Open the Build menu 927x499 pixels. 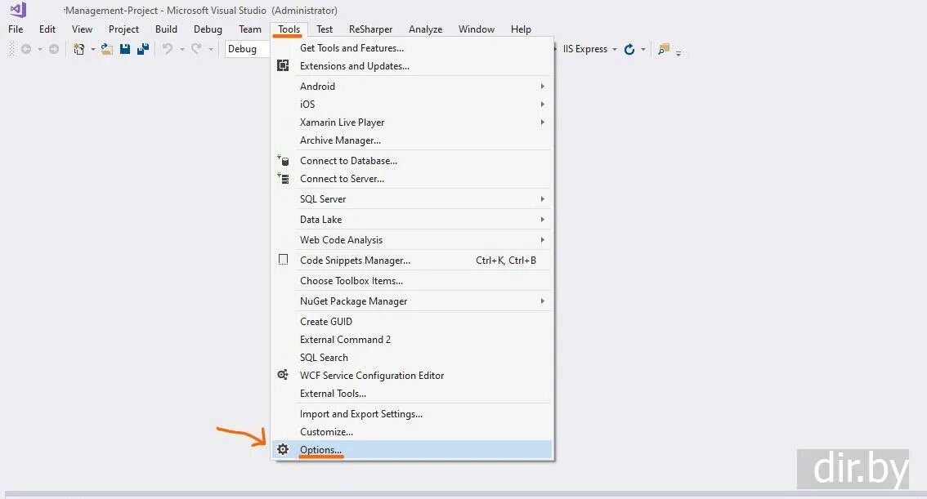tap(166, 29)
